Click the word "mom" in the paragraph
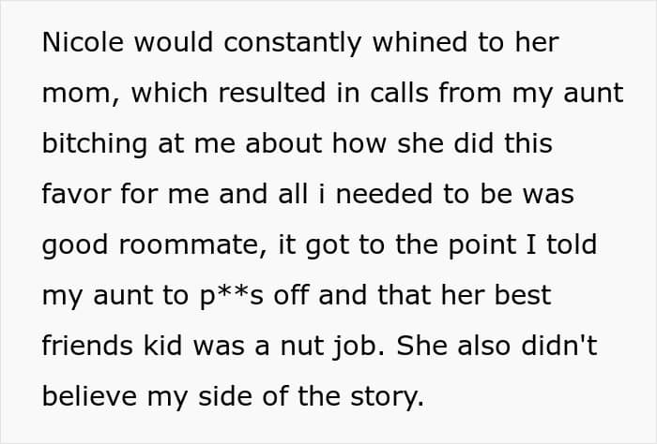Viewport: 657px width, 444px height. coord(78,95)
